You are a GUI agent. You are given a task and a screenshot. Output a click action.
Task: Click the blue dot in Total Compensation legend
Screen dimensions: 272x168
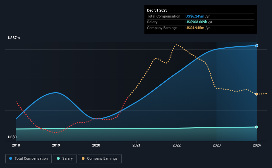pyautogui.click(x=11, y=158)
